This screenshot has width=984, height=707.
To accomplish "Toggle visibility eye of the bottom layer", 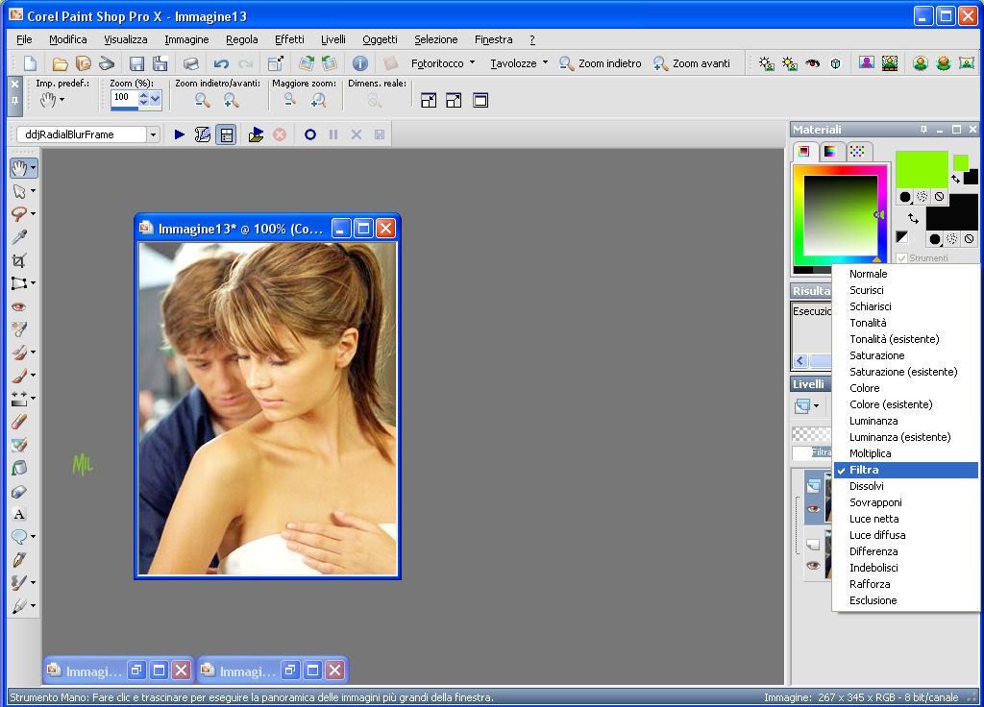I will (813, 565).
